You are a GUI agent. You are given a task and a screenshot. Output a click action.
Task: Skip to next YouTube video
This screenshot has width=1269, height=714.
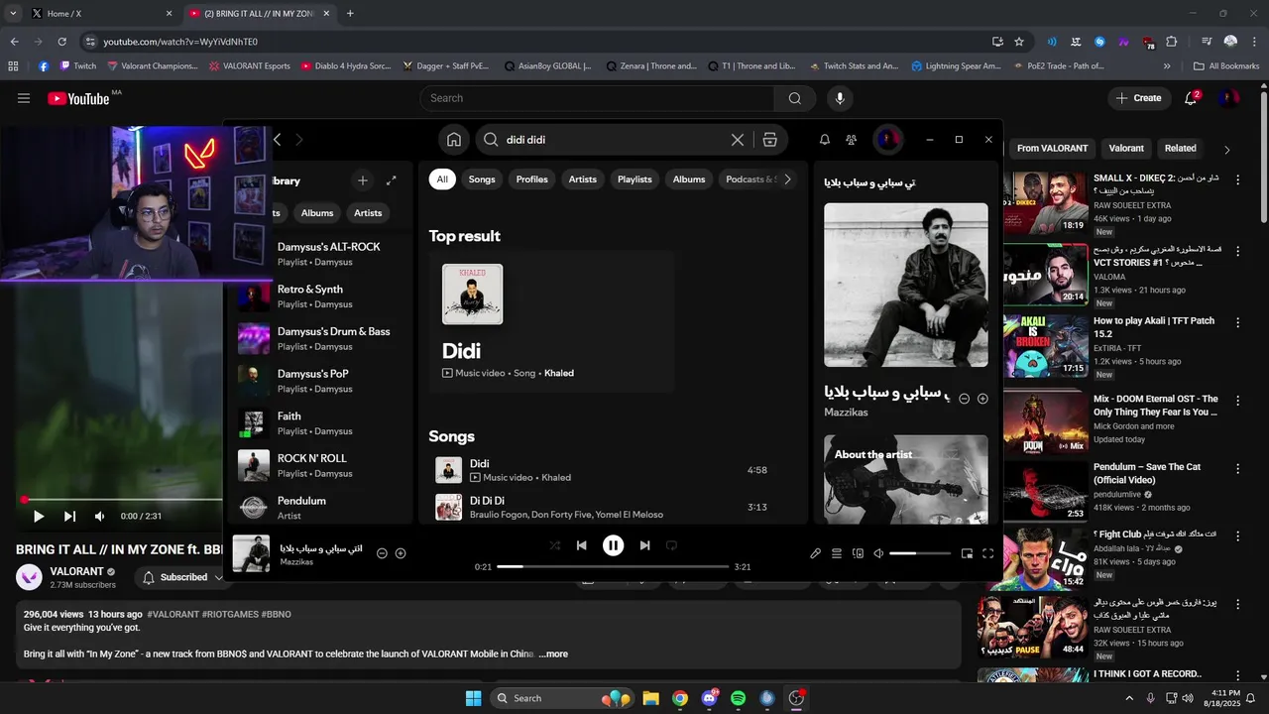point(69,516)
